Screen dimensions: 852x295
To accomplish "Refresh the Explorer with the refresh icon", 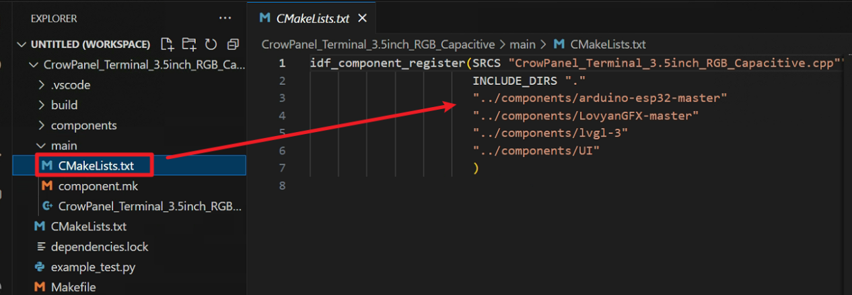I will (x=211, y=44).
